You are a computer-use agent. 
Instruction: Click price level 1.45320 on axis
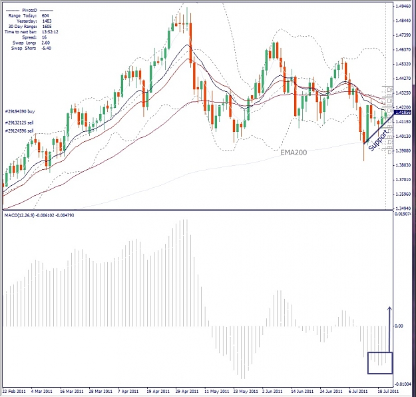(x=403, y=64)
